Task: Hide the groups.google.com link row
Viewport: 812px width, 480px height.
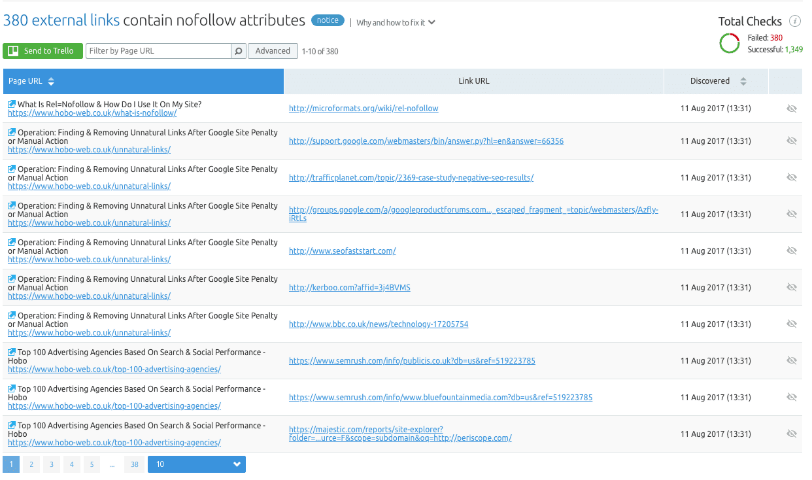Action: coord(792,214)
